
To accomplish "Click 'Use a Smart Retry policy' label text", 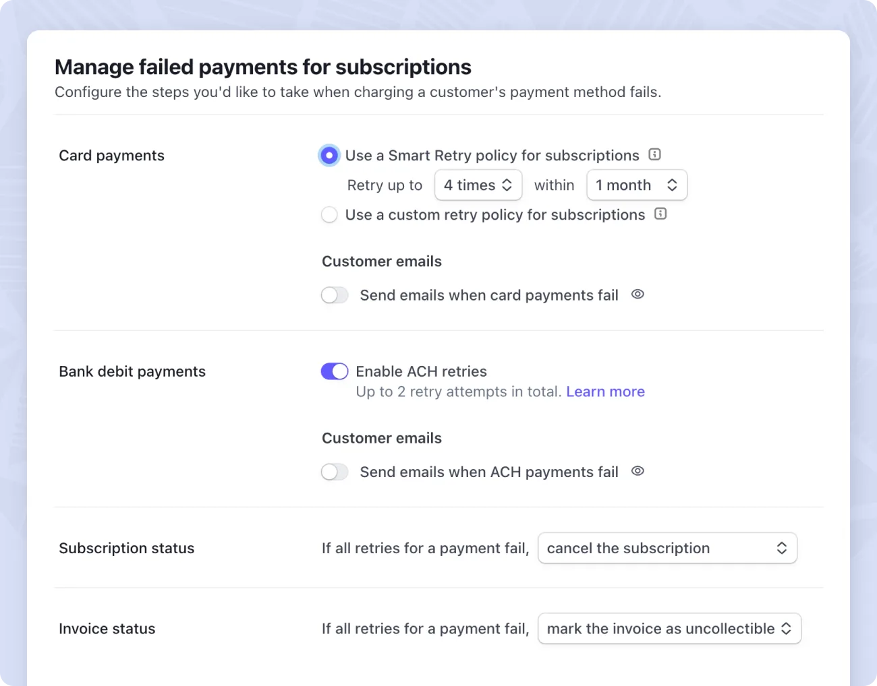I will click(x=492, y=156).
